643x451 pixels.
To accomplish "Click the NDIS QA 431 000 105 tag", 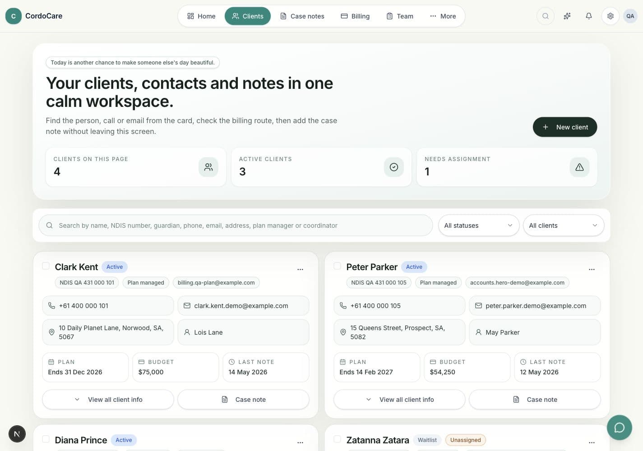I will coord(379,283).
